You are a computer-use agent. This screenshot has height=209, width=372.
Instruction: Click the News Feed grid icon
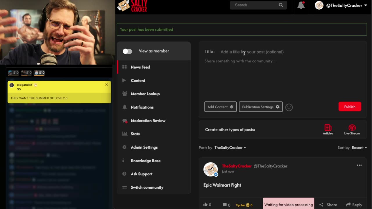[124, 67]
